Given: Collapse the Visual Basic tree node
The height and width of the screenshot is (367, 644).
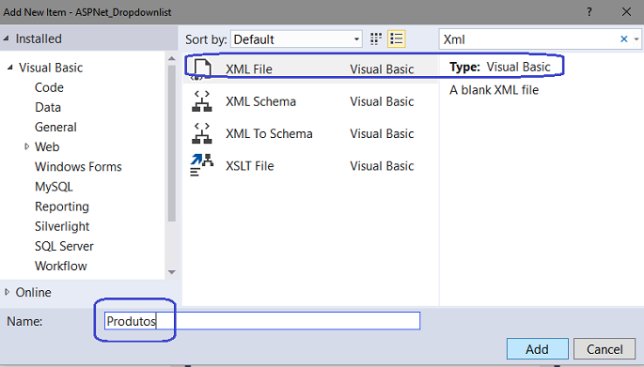Looking at the screenshot, I should (x=10, y=68).
